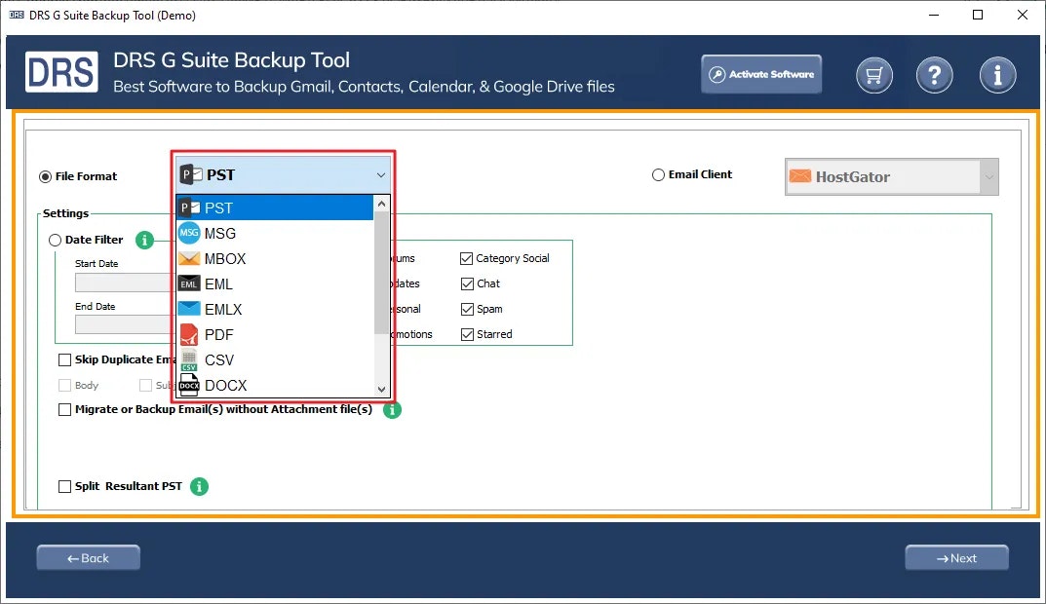This screenshot has width=1046, height=604.
Task: Click the MBOX envelope icon in the list
Action: (x=189, y=258)
